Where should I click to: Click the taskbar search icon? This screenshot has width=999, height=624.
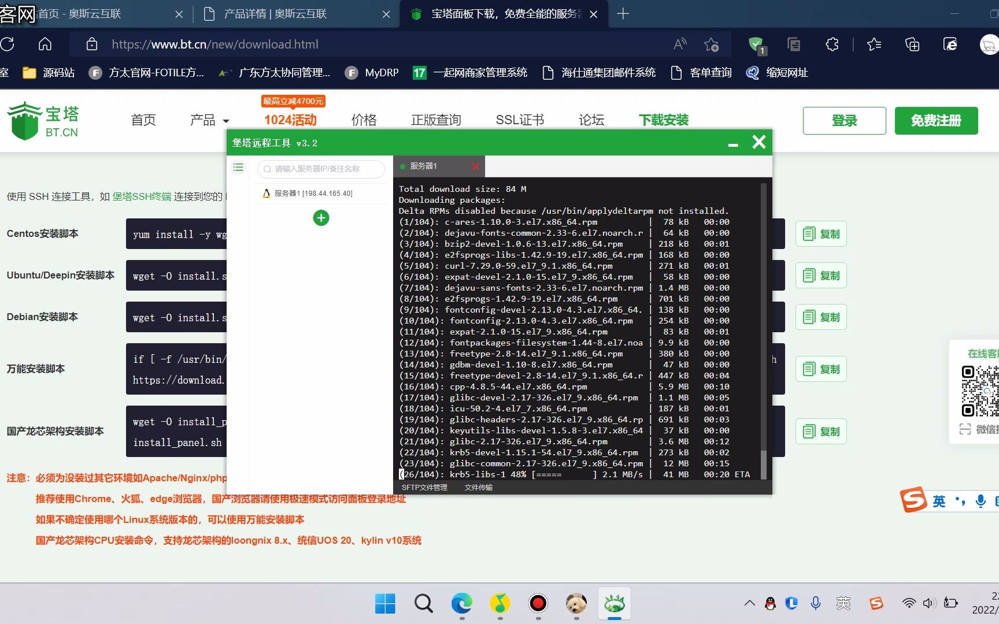pyautogui.click(x=424, y=604)
